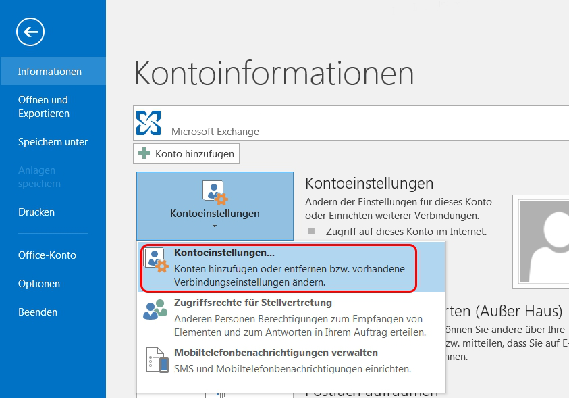Open Optionen from the sidebar

coord(39,284)
